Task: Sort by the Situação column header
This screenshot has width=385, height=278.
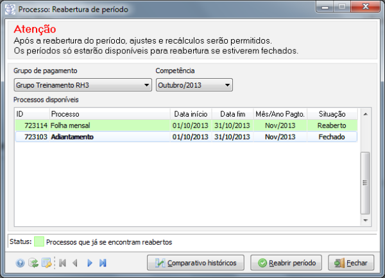Action: [332, 113]
